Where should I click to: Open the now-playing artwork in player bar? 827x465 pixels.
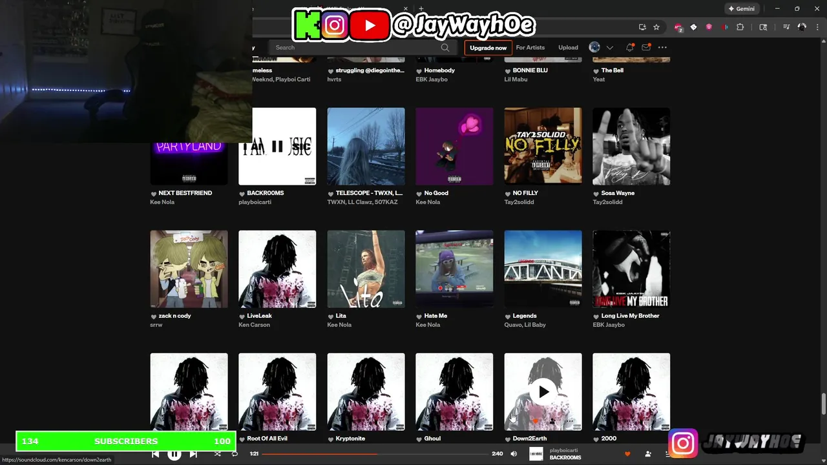coord(536,454)
